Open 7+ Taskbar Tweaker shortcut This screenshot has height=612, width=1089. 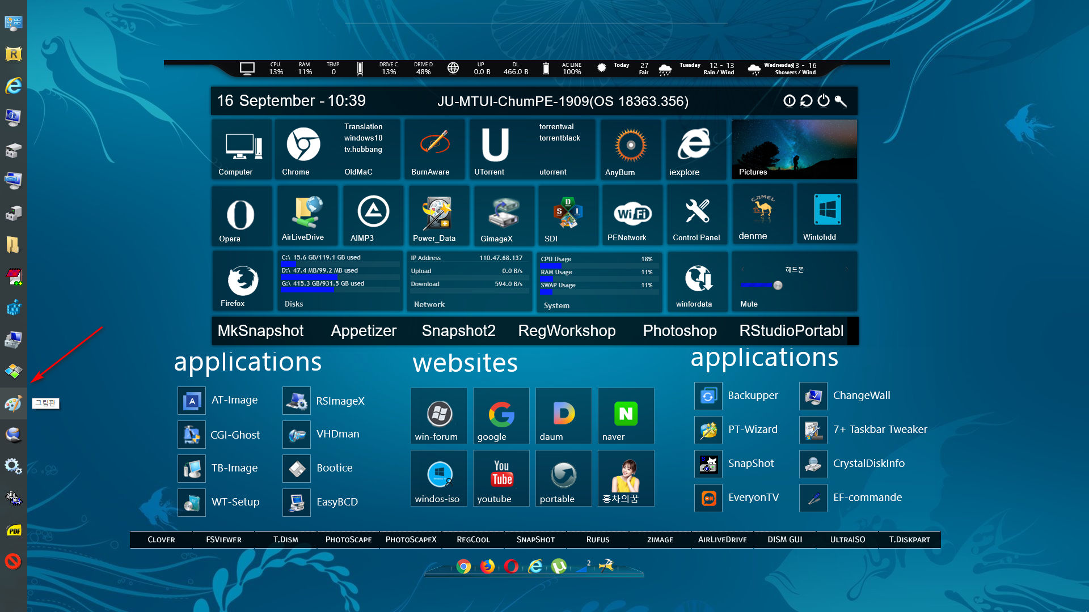[x=864, y=430]
